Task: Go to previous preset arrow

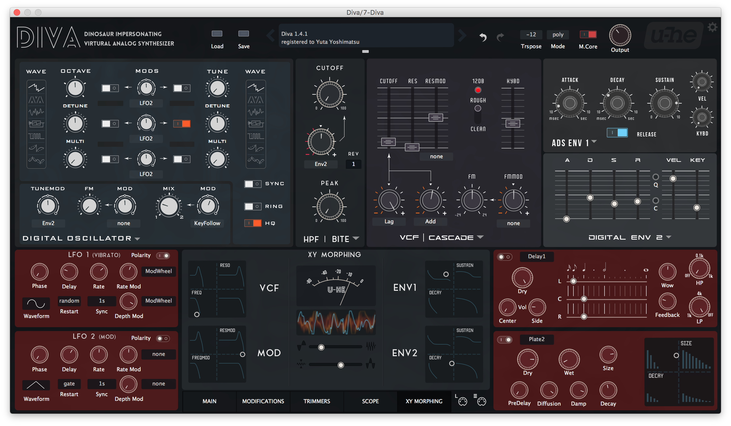Action: click(x=270, y=35)
